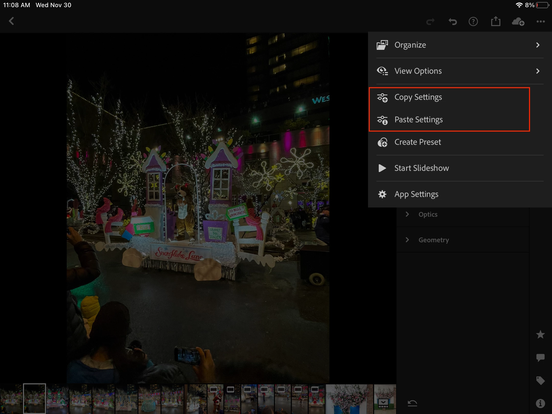The height and width of the screenshot is (414, 552).
Task: Select the first filmstrip thumbnail
Action: 11,398
